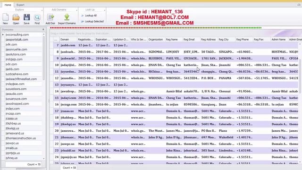Screen dimensions: 302x170
Task: Sort by Reg Address column header
Action: pyautogui.click(x=209, y=40)
